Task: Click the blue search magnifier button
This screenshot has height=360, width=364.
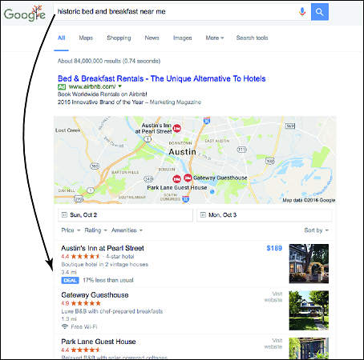Action: [x=320, y=12]
